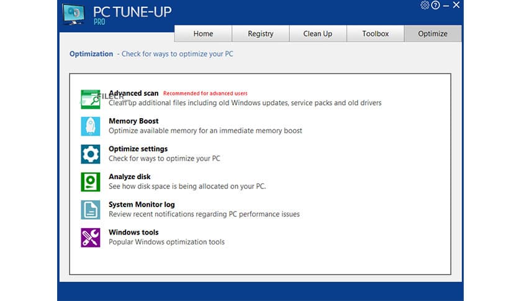Click 'Clean up additional files' description

tap(245, 103)
